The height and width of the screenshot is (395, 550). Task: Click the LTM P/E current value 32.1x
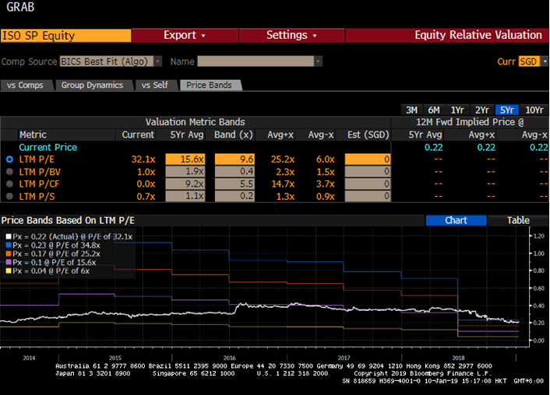click(x=143, y=159)
